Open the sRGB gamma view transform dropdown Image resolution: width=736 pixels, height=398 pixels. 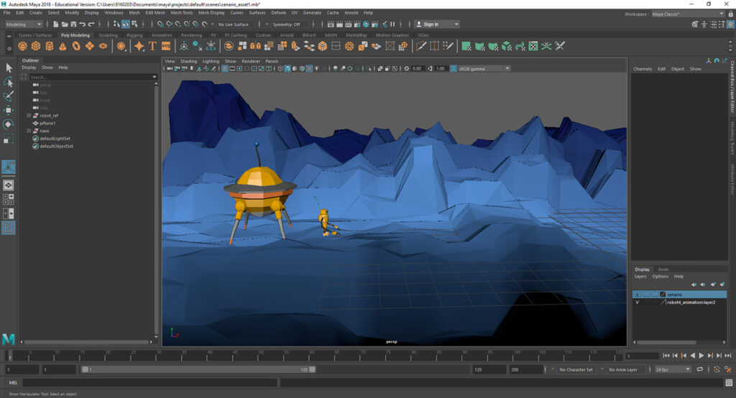pyautogui.click(x=482, y=68)
